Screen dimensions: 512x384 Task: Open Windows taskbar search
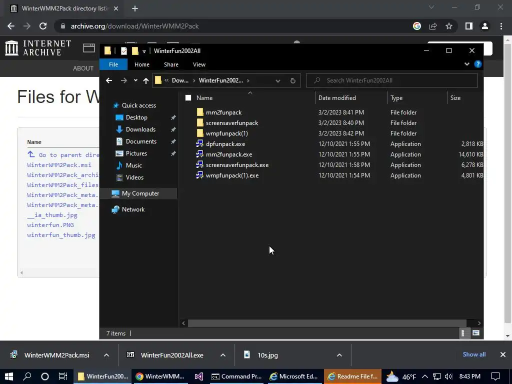click(27, 376)
